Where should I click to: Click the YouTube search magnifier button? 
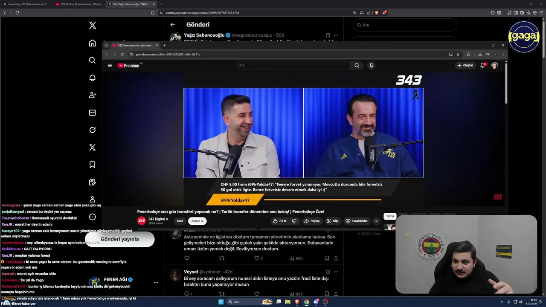pos(357,65)
